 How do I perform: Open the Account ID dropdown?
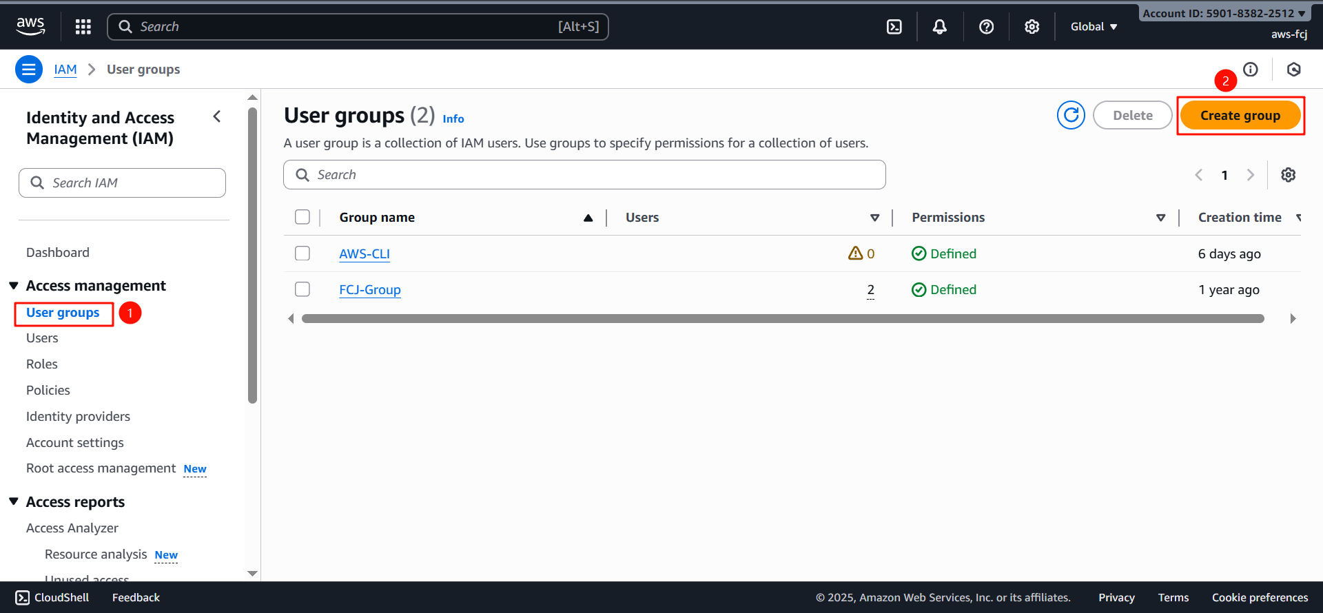pos(1224,13)
